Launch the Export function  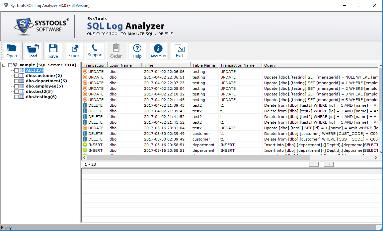point(74,51)
